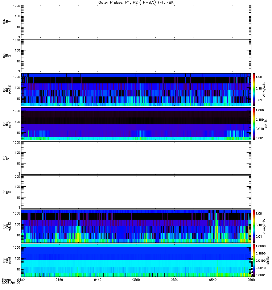The image size is (272, 290).
Task: Click the empty thc fff 1 plot panel
Action: [136, 158]
